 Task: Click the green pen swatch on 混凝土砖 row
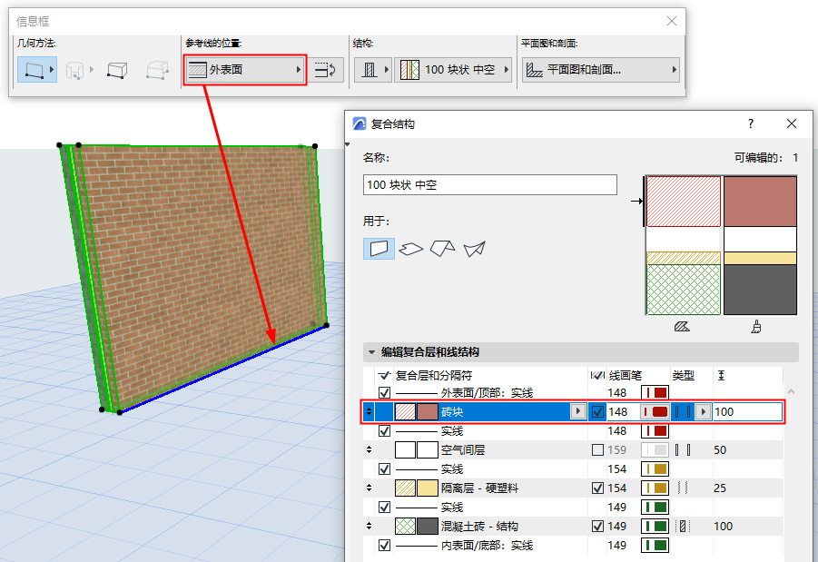tap(655, 526)
